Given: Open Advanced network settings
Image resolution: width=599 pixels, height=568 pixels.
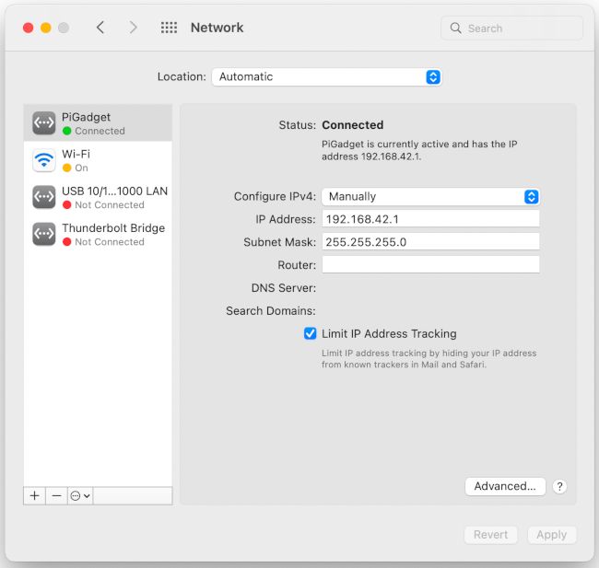Looking at the screenshot, I should 505,486.
